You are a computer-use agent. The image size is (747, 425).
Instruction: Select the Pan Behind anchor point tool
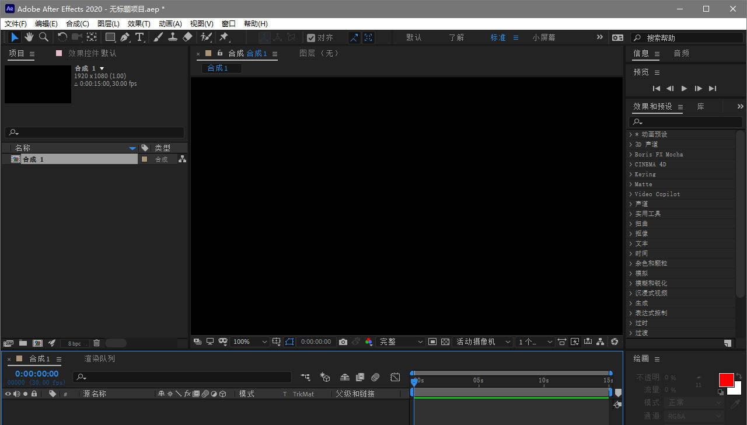[92, 37]
